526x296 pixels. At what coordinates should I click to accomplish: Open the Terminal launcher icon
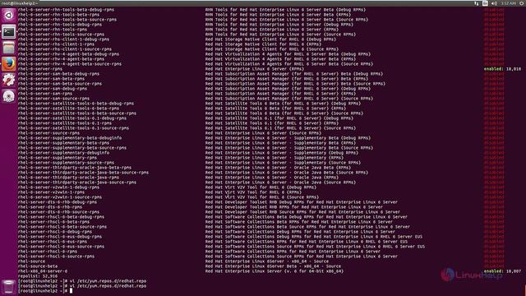pos(9,32)
